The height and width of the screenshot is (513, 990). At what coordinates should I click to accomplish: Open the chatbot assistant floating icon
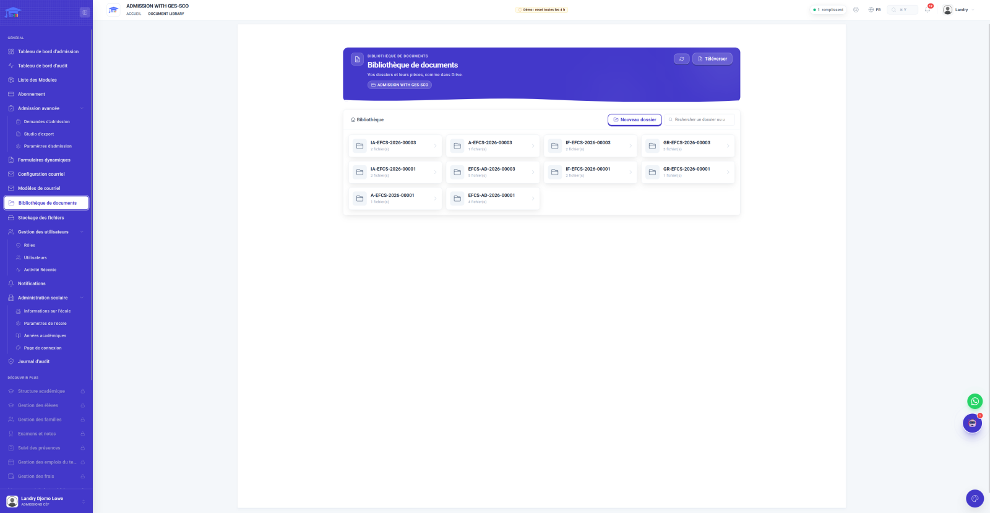972,423
